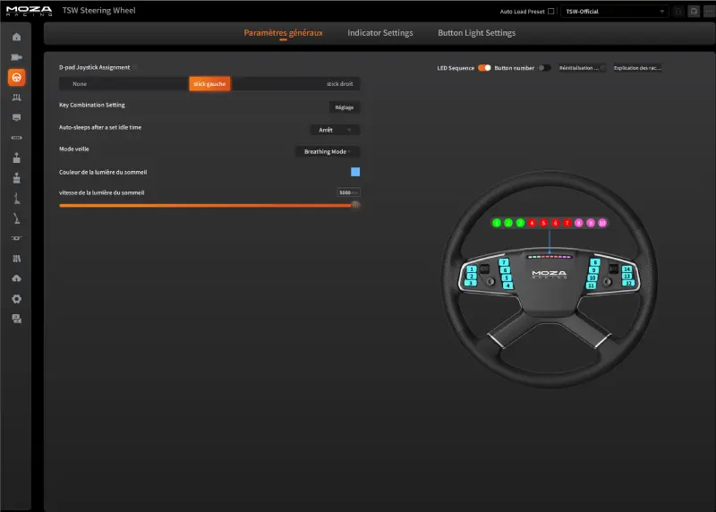716x512 pixels.
Task: Open the Auto-sleeps Arrêt dropdown
Action: coord(335,130)
